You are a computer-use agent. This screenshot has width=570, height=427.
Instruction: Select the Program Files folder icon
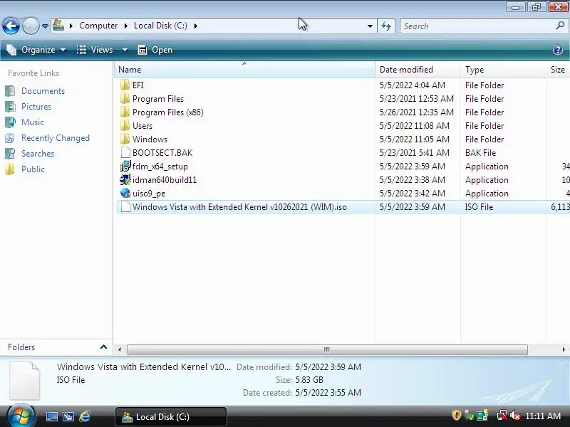[x=125, y=99]
